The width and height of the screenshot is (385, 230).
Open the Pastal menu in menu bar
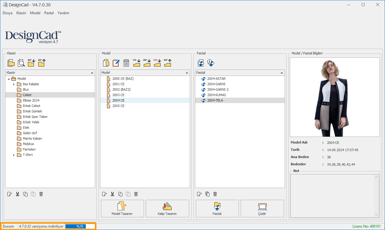click(x=49, y=13)
